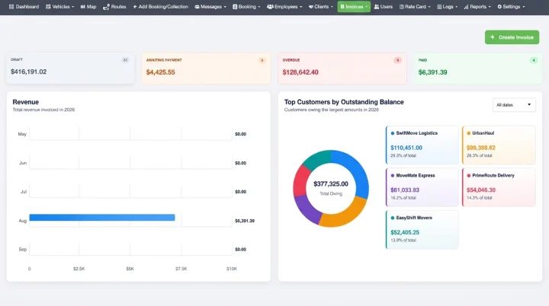Click the donut chart Total Owing center
Screen dimensions: 549x306
331,188
